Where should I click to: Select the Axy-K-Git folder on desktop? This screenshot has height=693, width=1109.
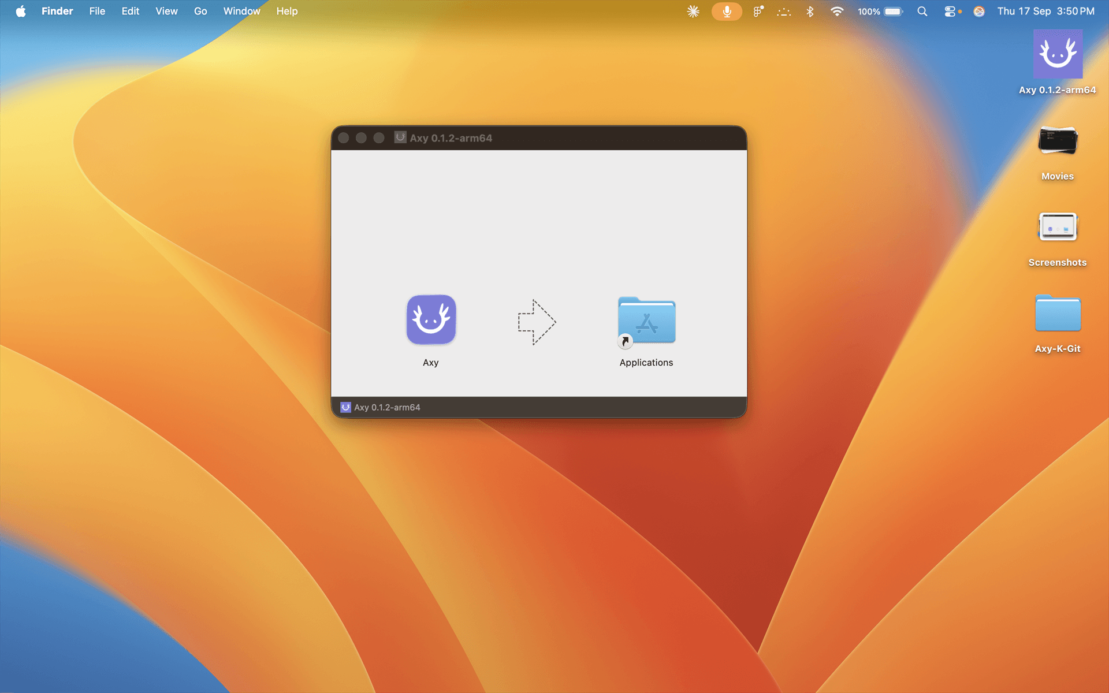1058,313
